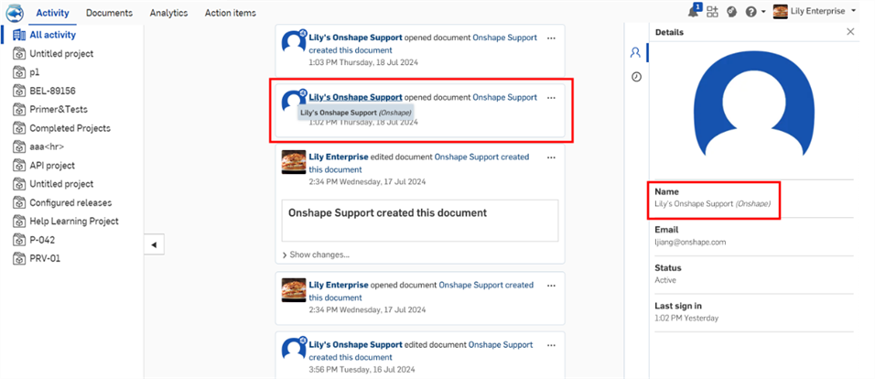Open document link in 1:03 PM entry

coord(423,44)
